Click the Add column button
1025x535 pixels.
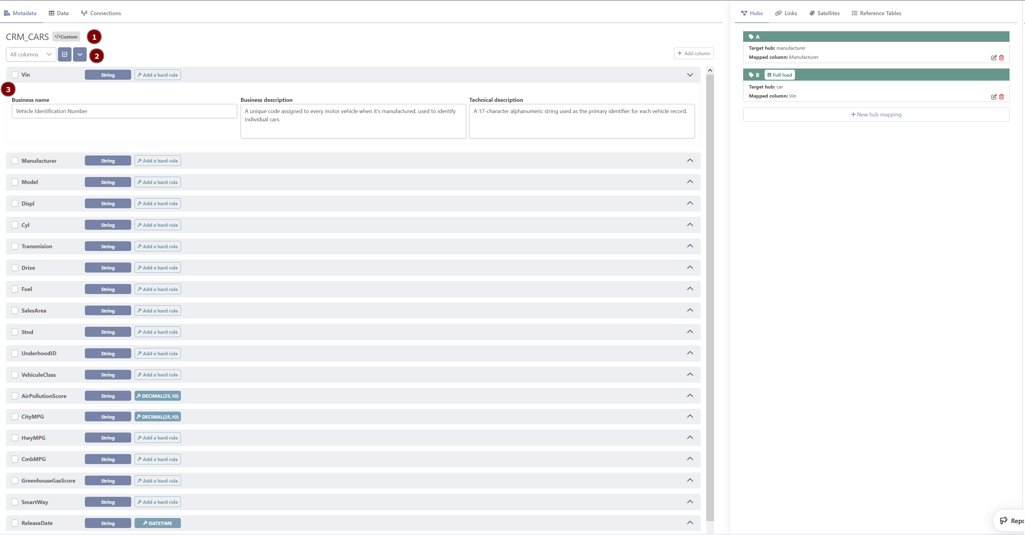[x=694, y=53]
